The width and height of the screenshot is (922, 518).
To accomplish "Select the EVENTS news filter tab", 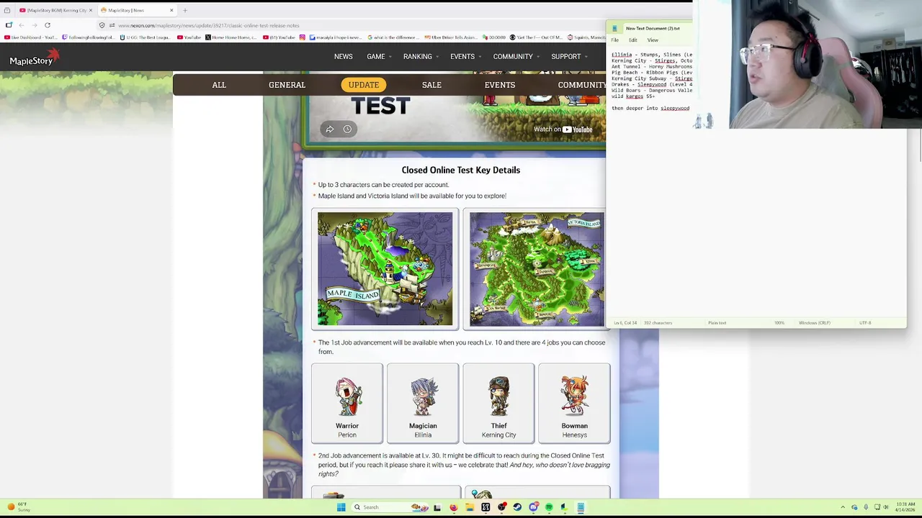I will pyautogui.click(x=500, y=85).
